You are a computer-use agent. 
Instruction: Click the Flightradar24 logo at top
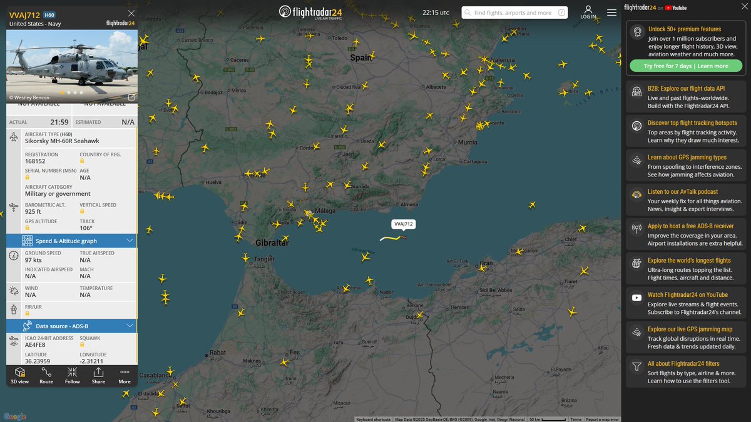click(x=312, y=13)
